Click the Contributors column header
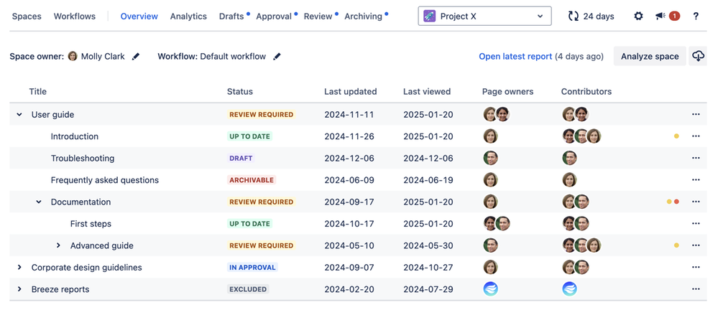The width and height of the screenshot is (718, 310). tap(586, 91)
